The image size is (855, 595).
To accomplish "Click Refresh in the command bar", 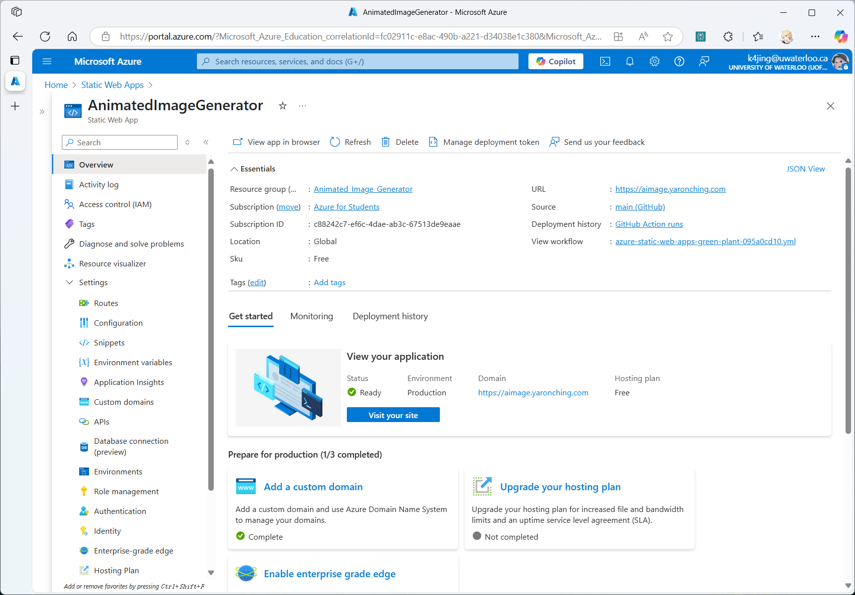I will click(x=350, y=142).
